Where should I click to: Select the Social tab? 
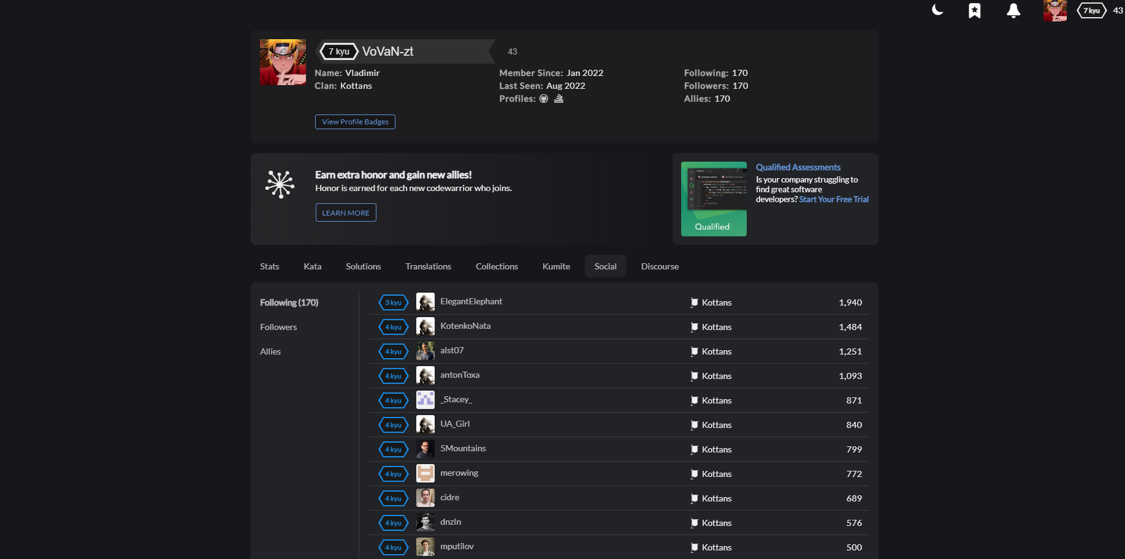[x=606, y=266]
